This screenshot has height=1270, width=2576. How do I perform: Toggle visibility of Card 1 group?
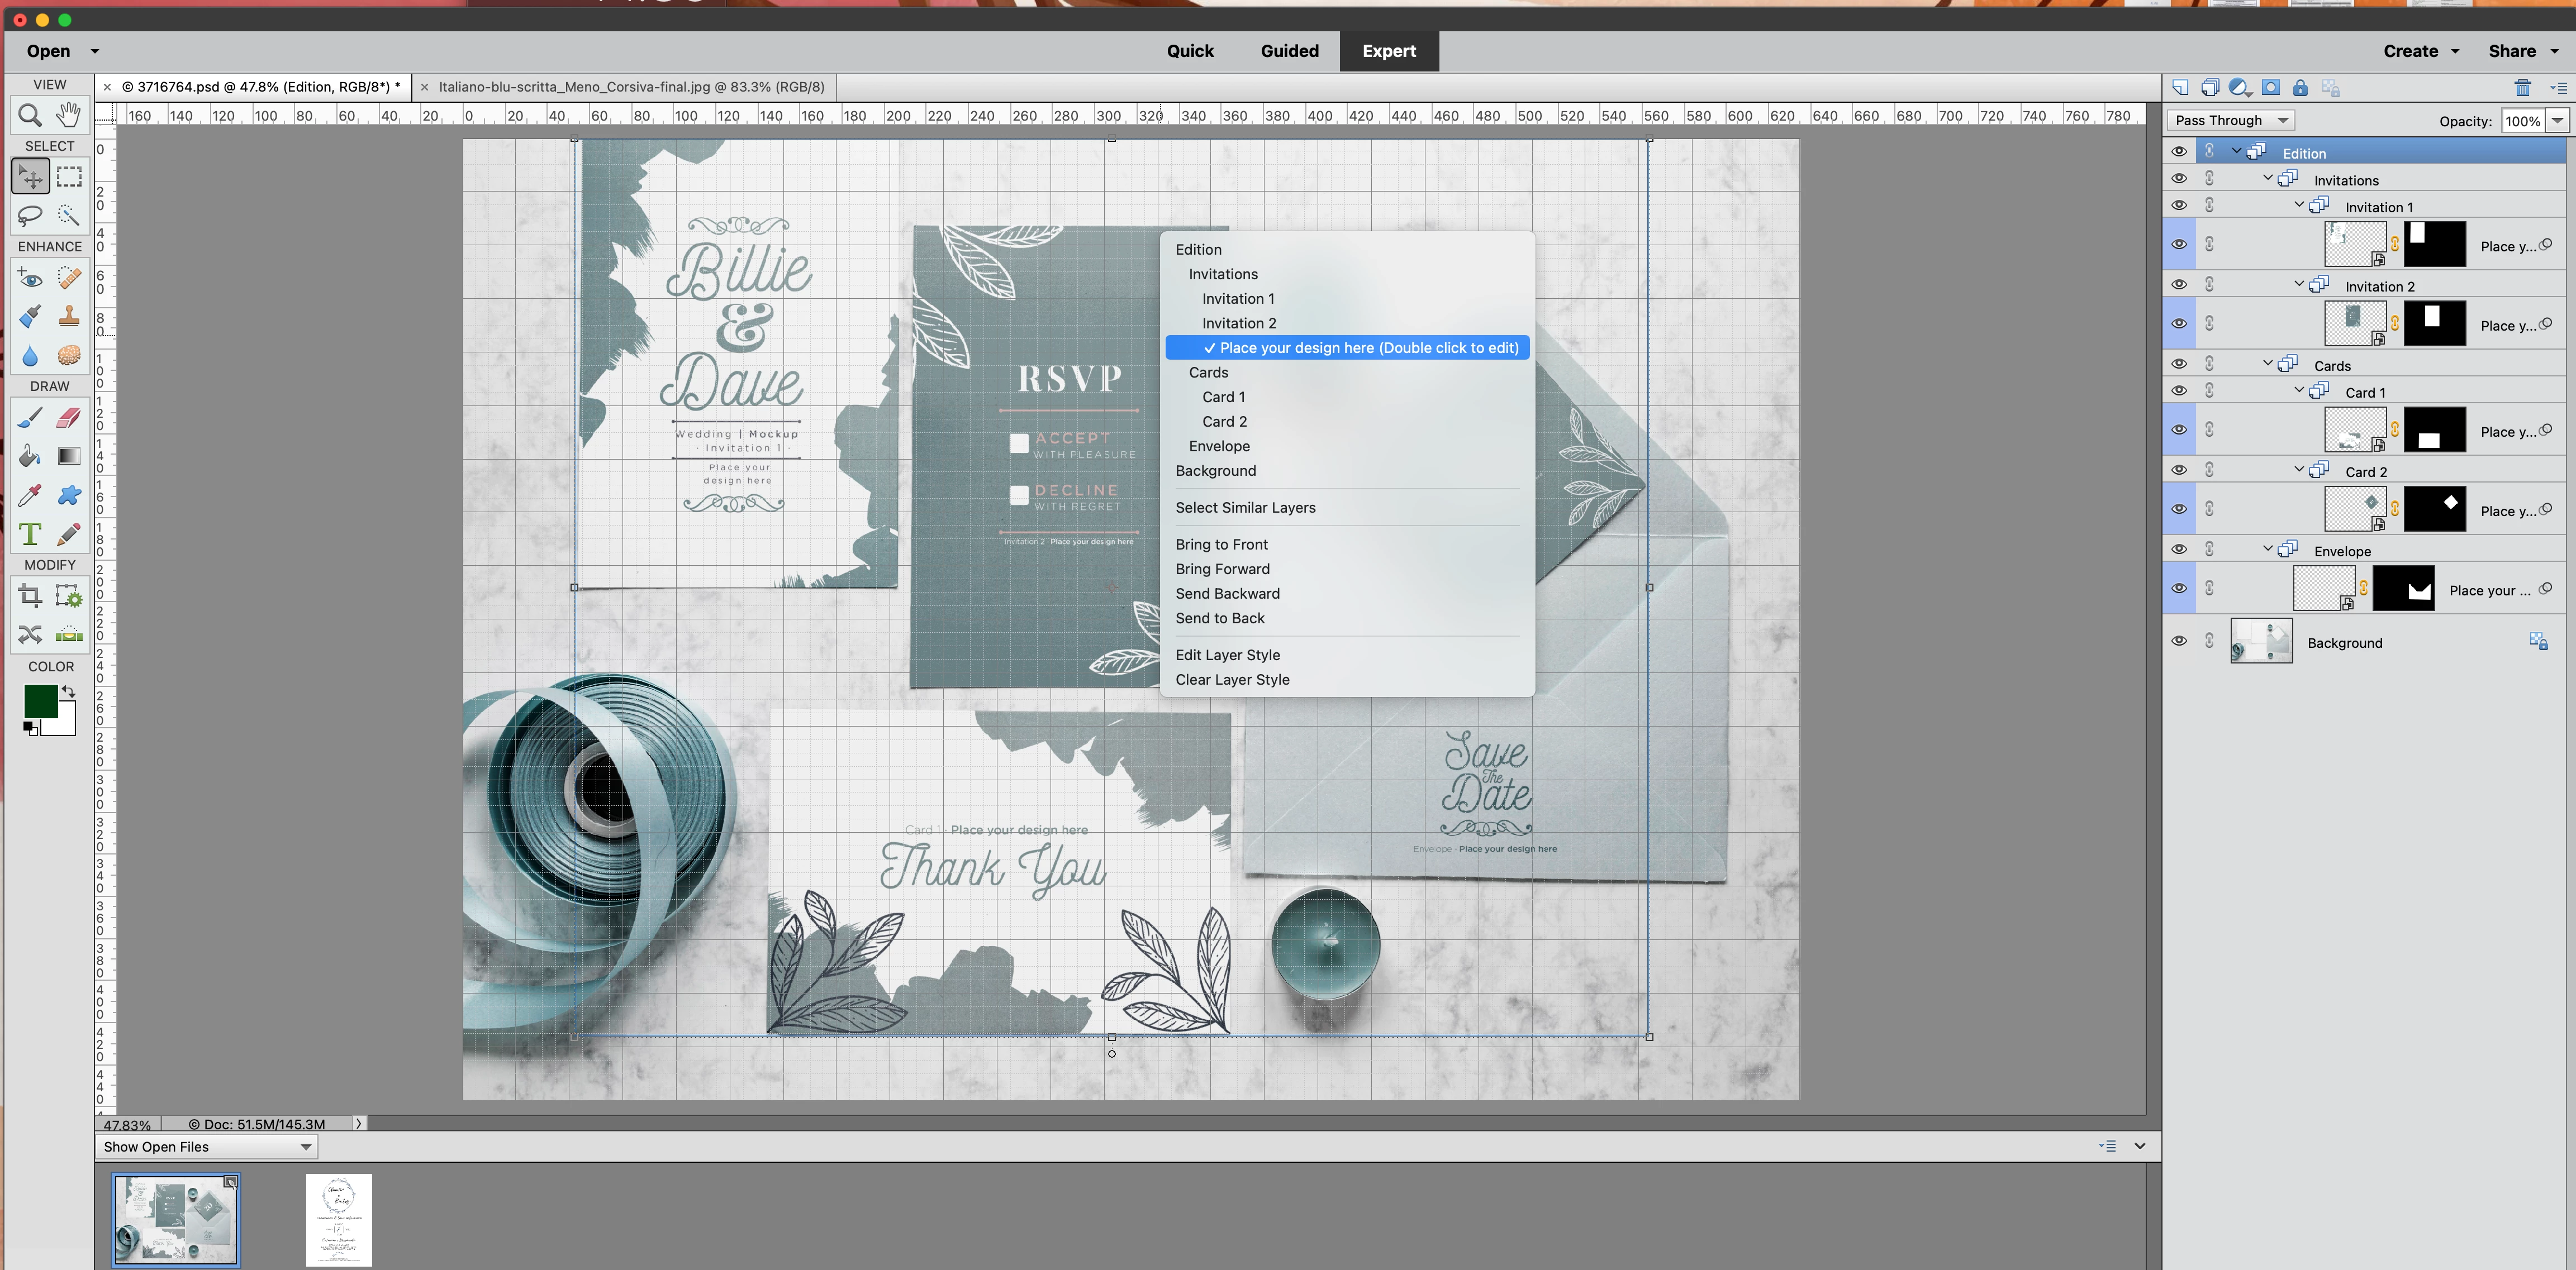click(x=2179, y=391)
